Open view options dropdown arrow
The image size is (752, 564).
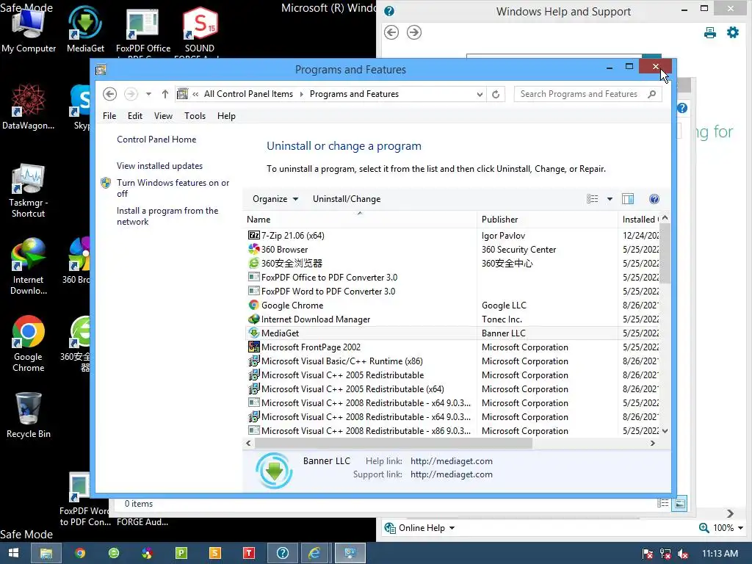610,199
